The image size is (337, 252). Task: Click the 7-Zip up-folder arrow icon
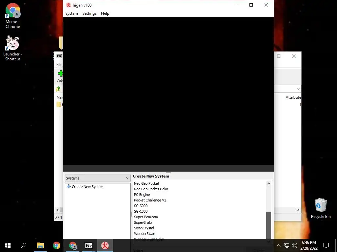pos(58,89)
